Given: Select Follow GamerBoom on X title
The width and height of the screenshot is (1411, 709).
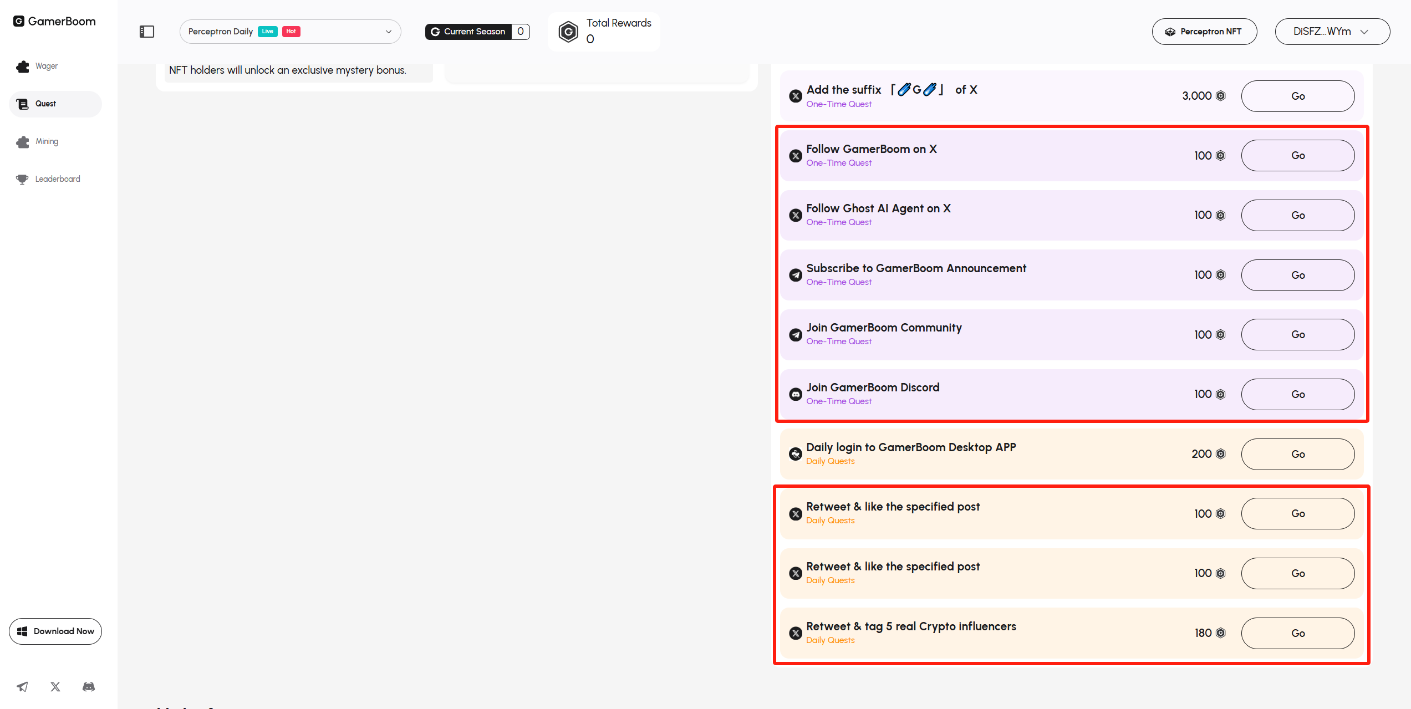Looking at the screenshot, I should (872, 149).
